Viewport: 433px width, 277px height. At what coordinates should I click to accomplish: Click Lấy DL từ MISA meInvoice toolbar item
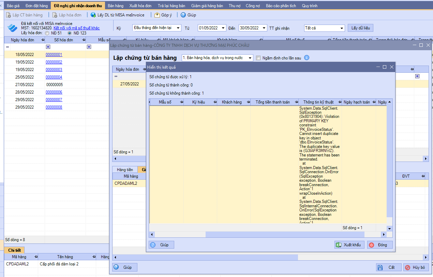(x=118, y=15)
